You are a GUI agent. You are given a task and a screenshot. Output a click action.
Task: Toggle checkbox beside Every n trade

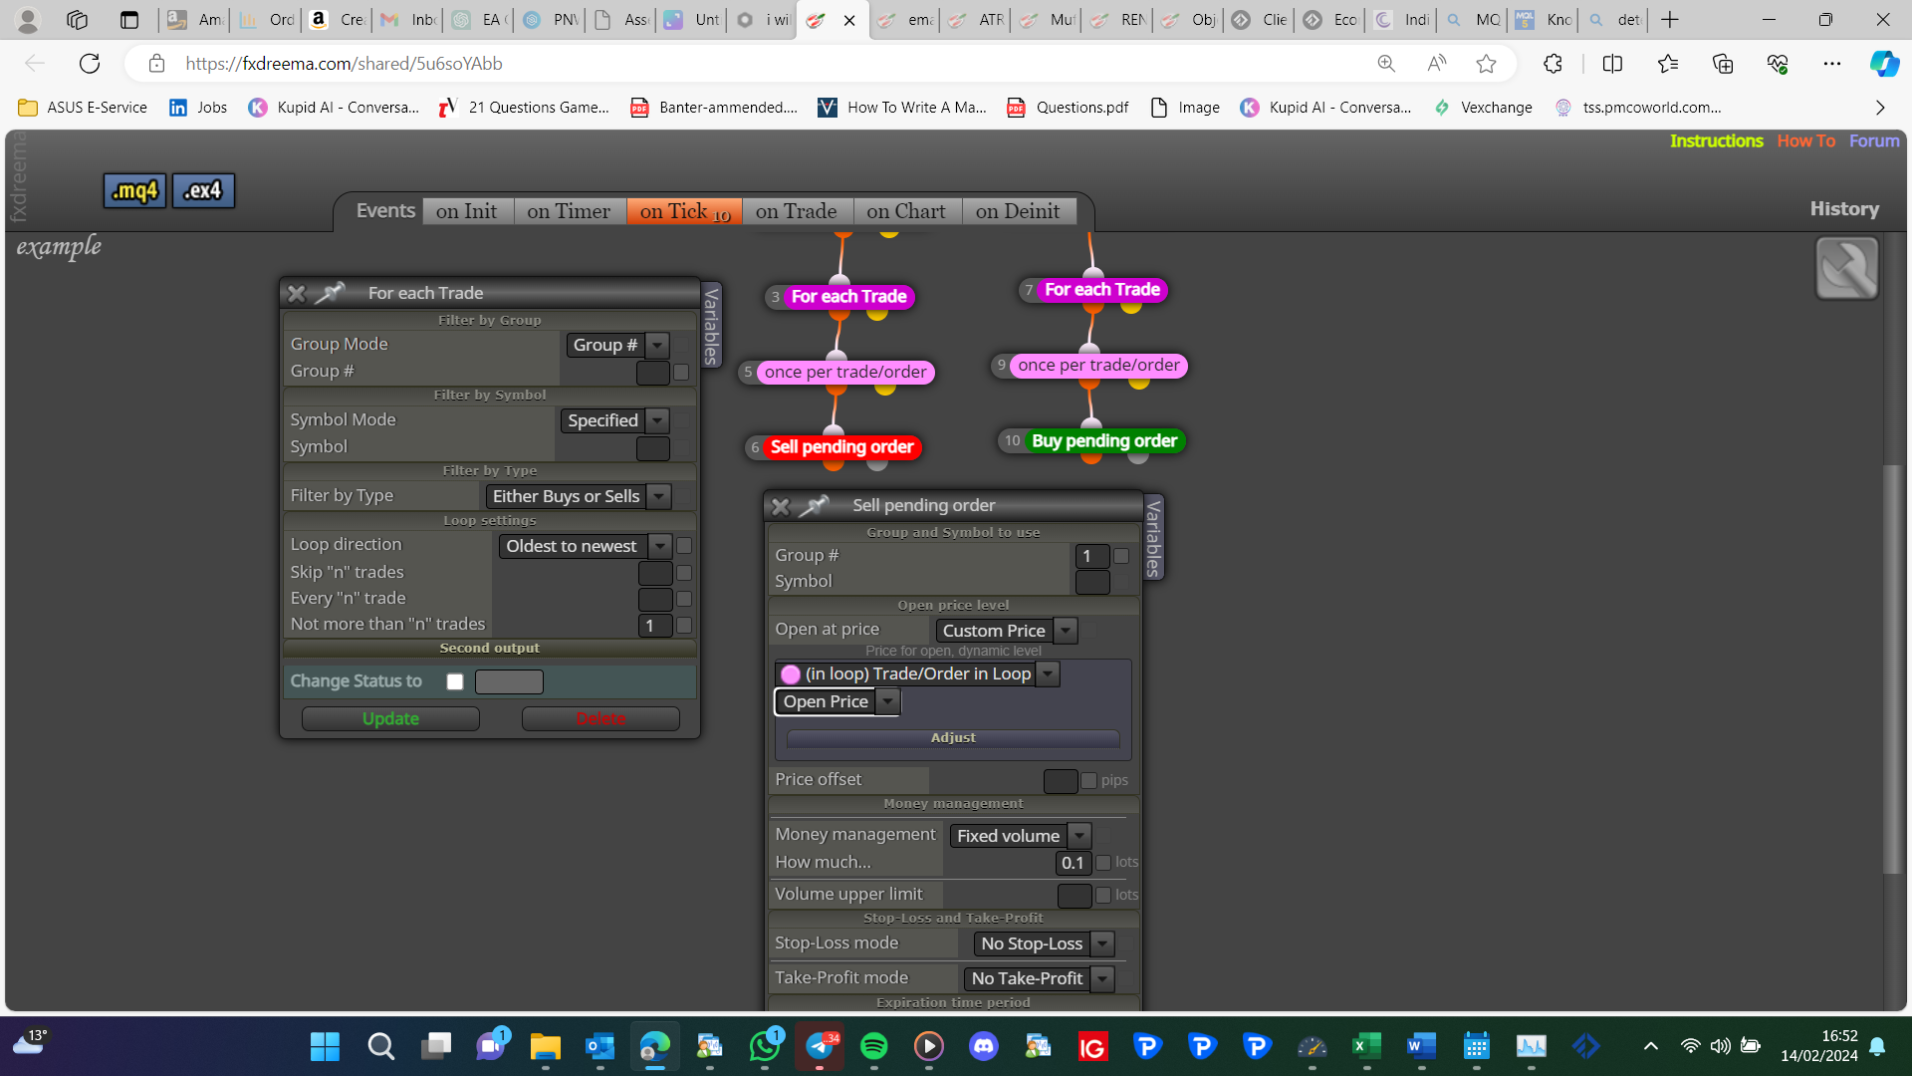[684, 599]
